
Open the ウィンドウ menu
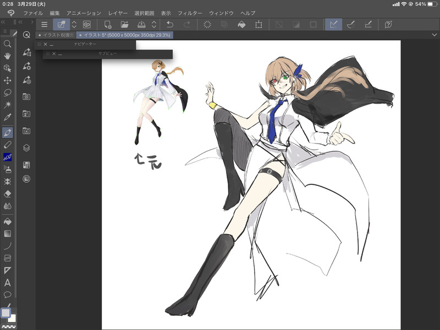coord(221,13)
